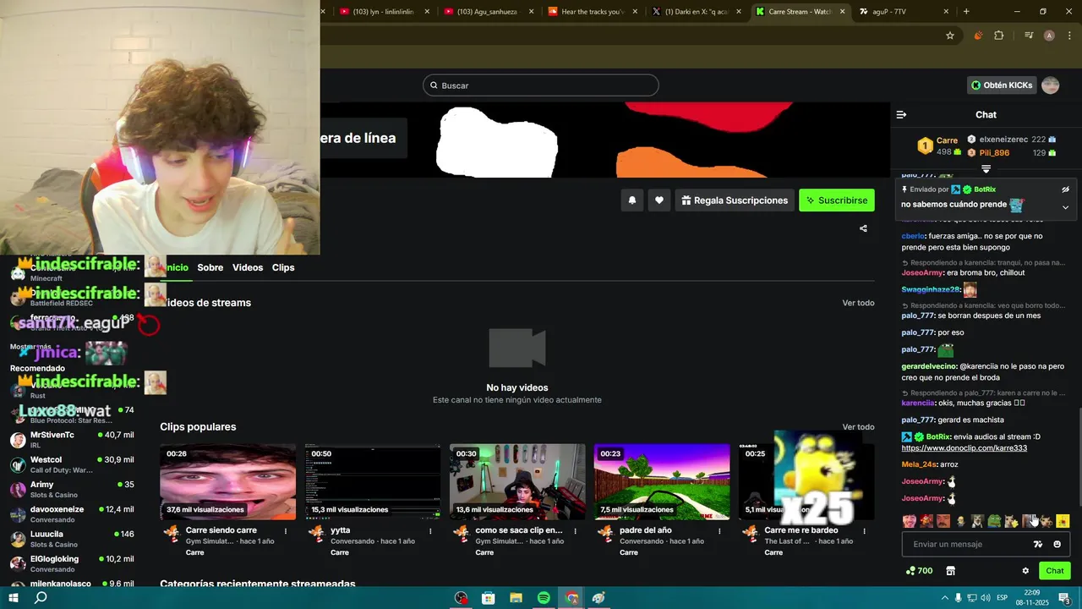The width and height of the screenshot is (1082, 609).
Task: Open ElGlogloking recommended channel
Action: pos(72,563)
